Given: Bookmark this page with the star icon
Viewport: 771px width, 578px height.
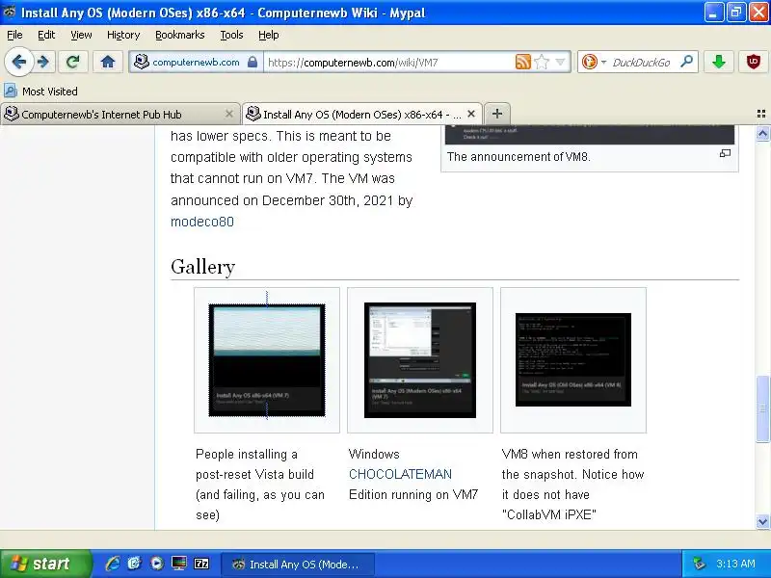Looking at the screenshot, I should [542, 62].
